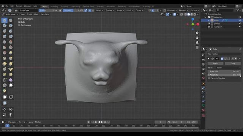Select the Scale transform tool

click(4, 115)
